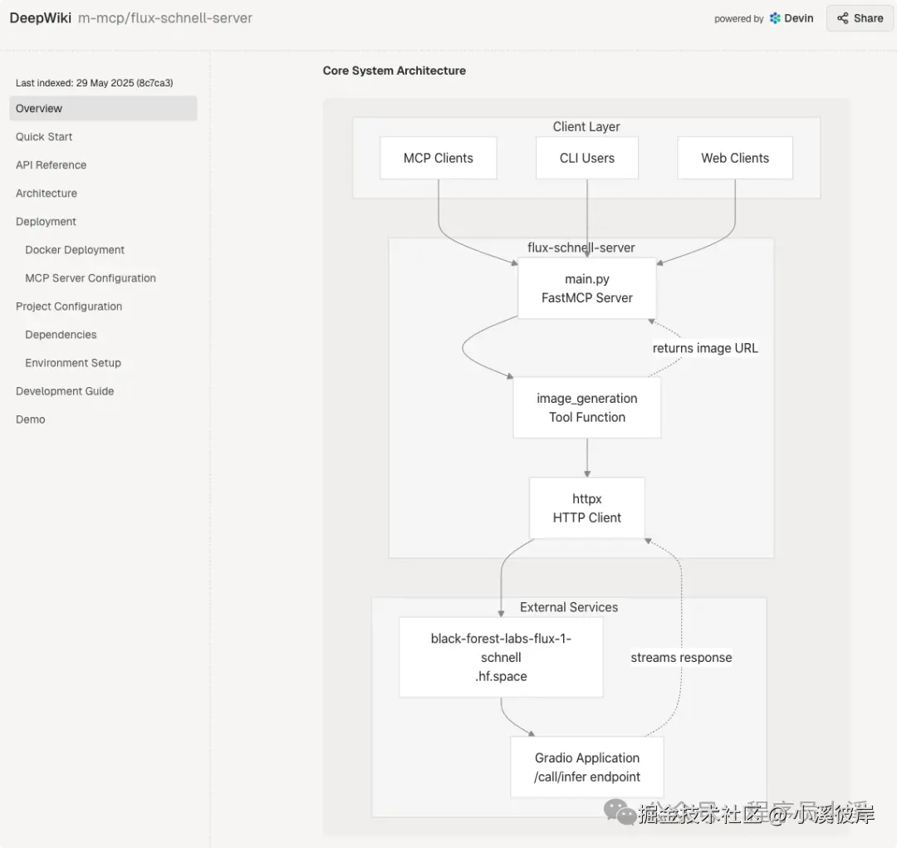Open the Quick Start page
The image size is (897, 848).
point(44,137)
